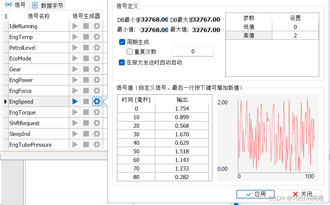Click the 关闭 close button
Image resolution: width=330 pixels, height=205 pixels.
(x=302, y=194)
